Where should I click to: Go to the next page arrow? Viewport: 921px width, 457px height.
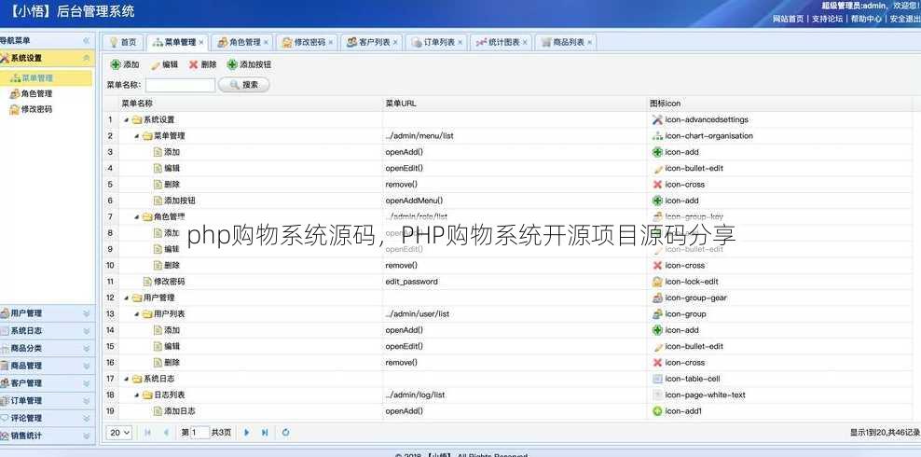coord(247,433)
